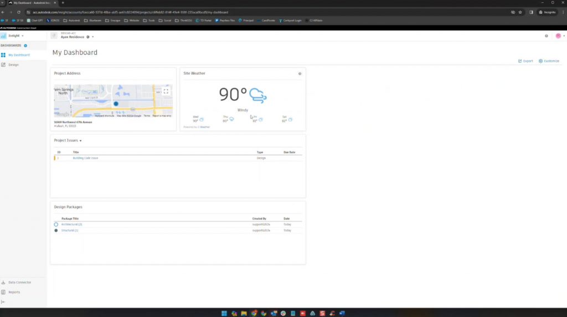Open the user profile avatar menu
Viewport: 567px width, 317px height.
pyautogui.click(x=559, y=36)
